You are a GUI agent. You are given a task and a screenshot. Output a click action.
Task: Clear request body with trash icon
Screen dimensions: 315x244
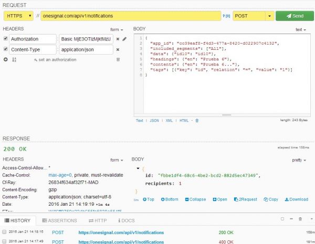click(x=197, y=121)
